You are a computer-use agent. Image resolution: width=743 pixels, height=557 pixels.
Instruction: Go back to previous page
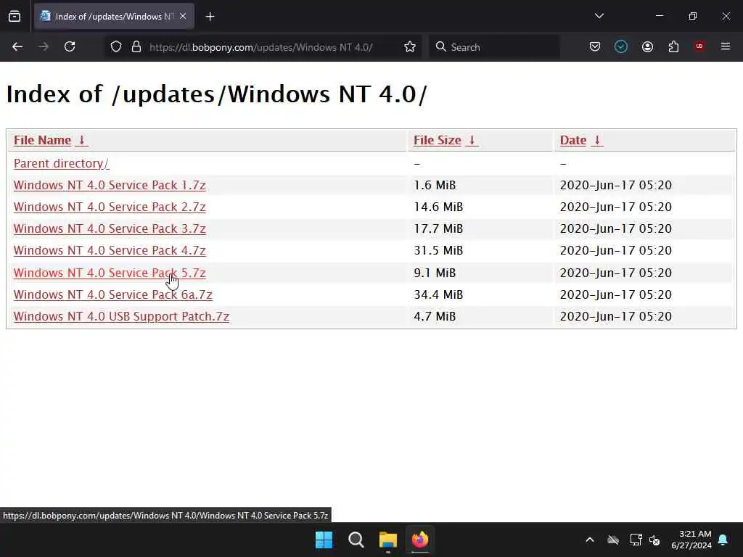pyautogui.click(x=17, y=46)
